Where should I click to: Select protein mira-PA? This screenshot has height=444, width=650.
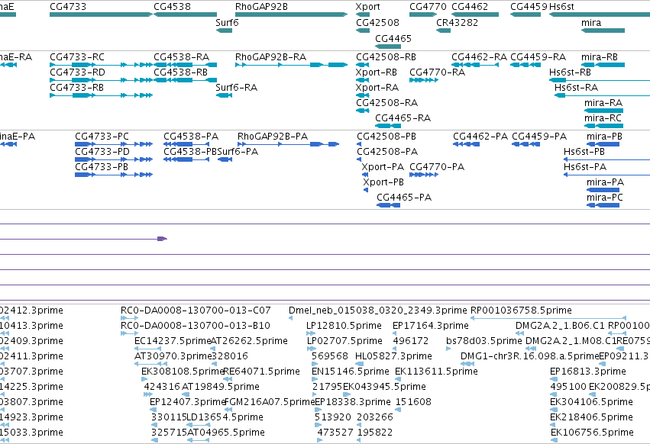[605, 182]
